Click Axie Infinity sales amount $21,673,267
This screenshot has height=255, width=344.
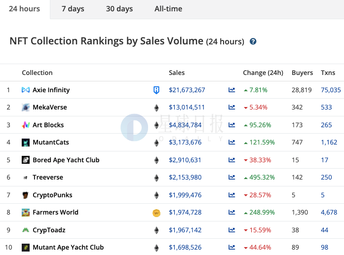click(x=187, y=90)
